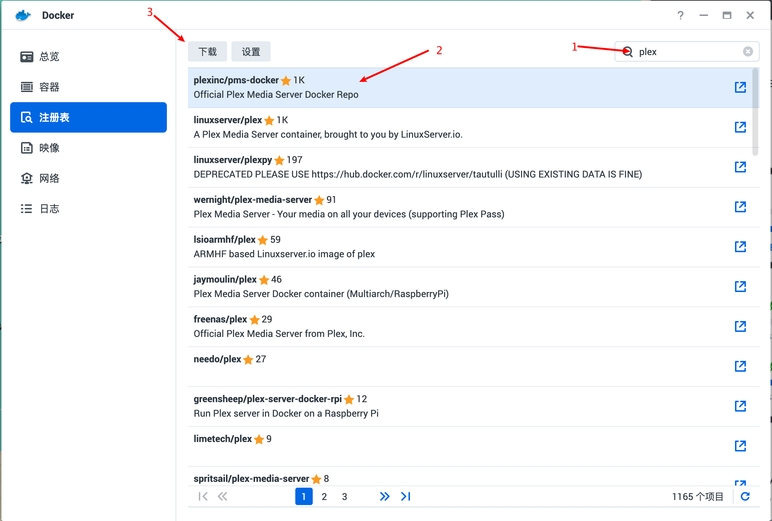This screenshot has height=521, width=772.
Task: Click the search magnifier icon
Action: [628, 52]
